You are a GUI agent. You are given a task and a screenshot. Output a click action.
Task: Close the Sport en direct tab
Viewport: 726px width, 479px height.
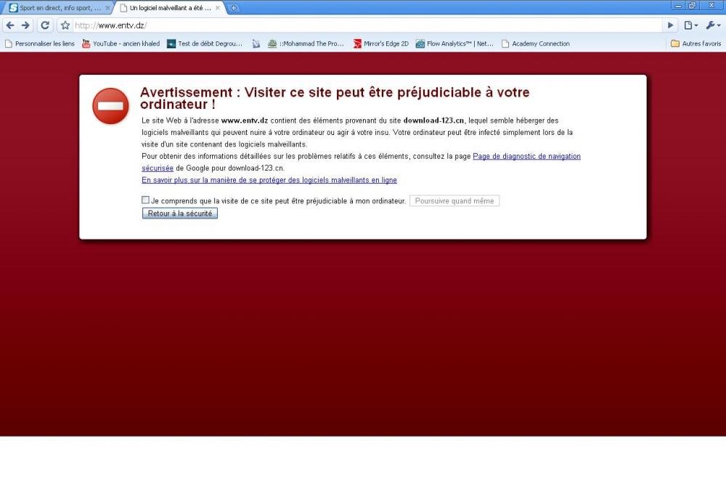pyautogui.click(x=107, y=8)
